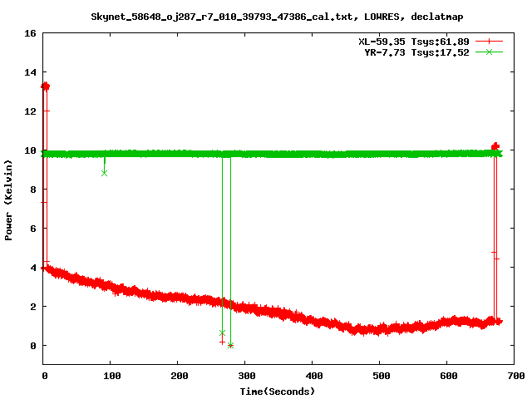Select the YR-7.73 Tsys:17.52 legend entry
Screen dimensions: 532x399
click(x=416, y=52)
